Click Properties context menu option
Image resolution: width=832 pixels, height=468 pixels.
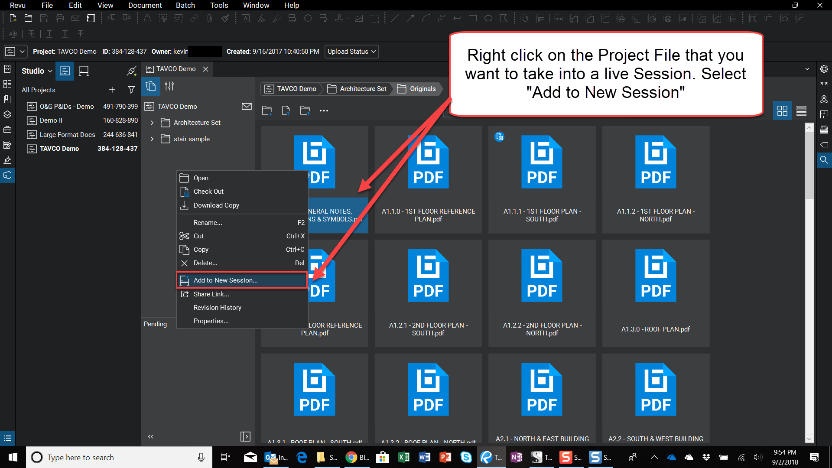210,321
